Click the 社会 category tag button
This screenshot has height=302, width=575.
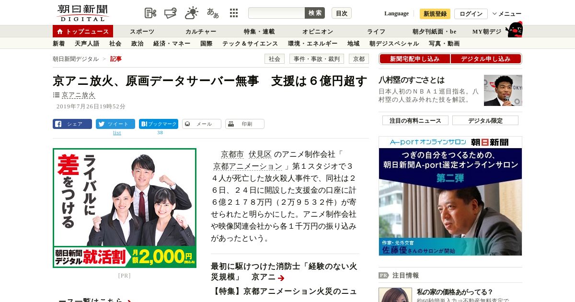click(275, 59)
